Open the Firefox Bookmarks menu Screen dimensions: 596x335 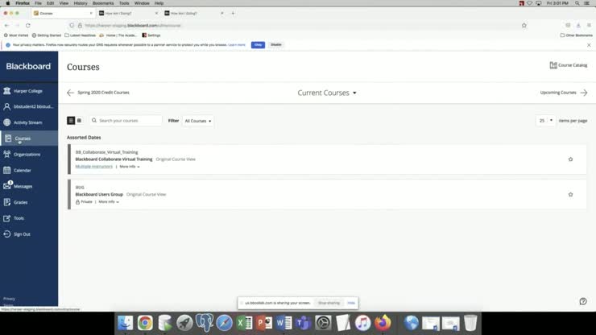click(103, 3)
